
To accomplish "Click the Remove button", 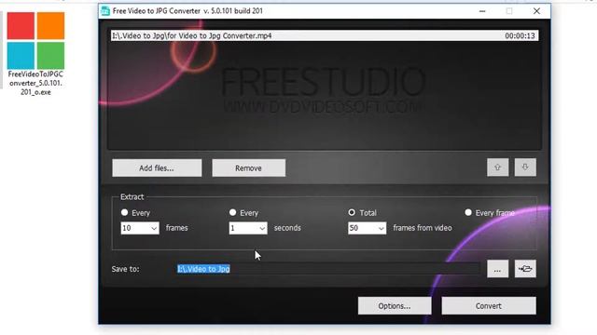I will [x=249, y=167].
